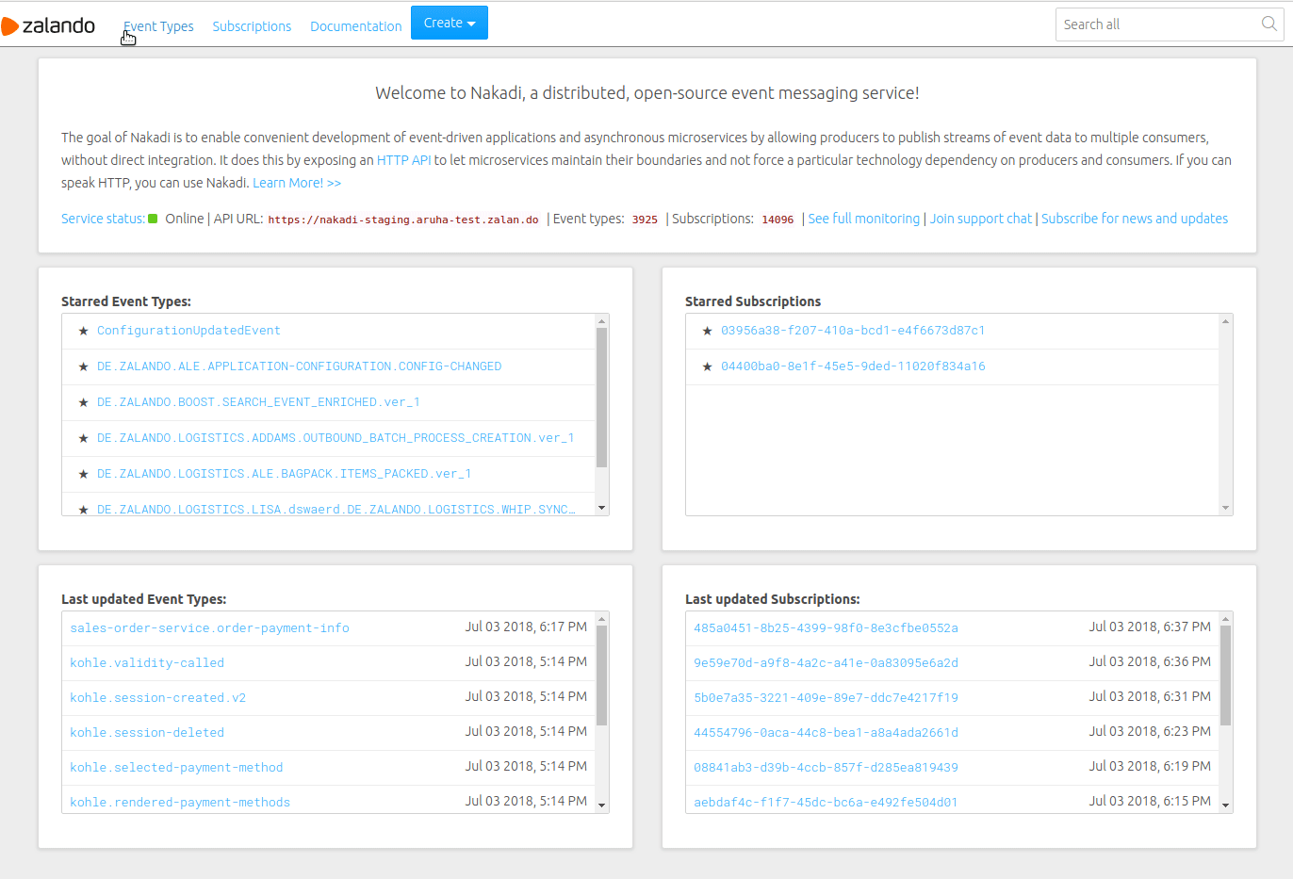Screen dimensions: 1293x879
Task: Open kohle.session-created.v2 event type
Action: 157,698
